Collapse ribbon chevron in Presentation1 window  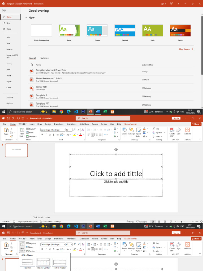pyautogui.click(x=200, y=139)
